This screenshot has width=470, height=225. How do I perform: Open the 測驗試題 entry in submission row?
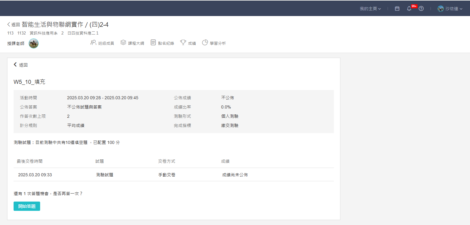[105, 175]
